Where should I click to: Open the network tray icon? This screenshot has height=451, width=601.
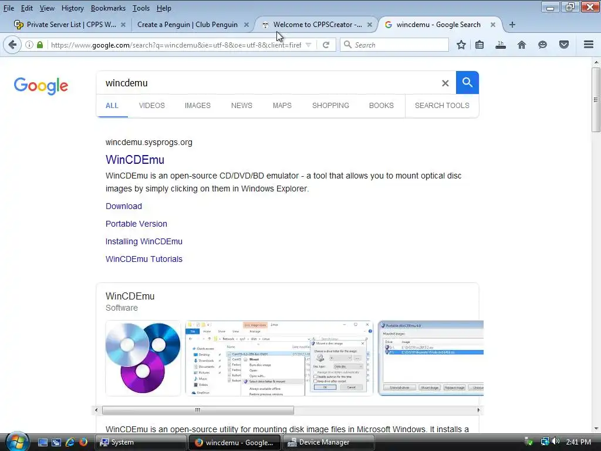pos(545,442)
